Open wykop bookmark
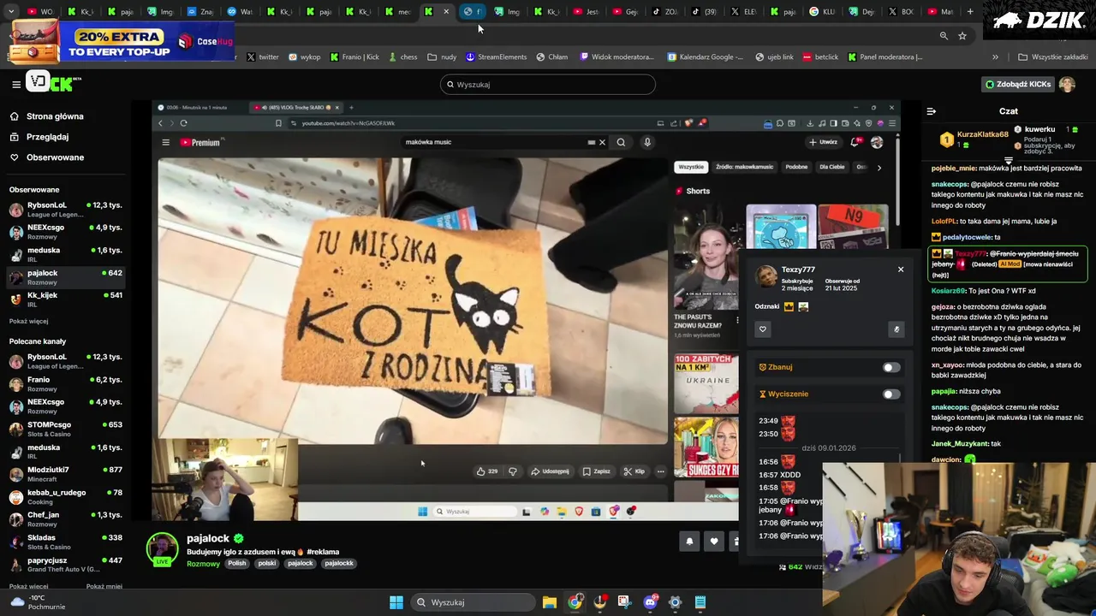The width and height of the screenshot is (1096, 616). click(x=304, y=57)
